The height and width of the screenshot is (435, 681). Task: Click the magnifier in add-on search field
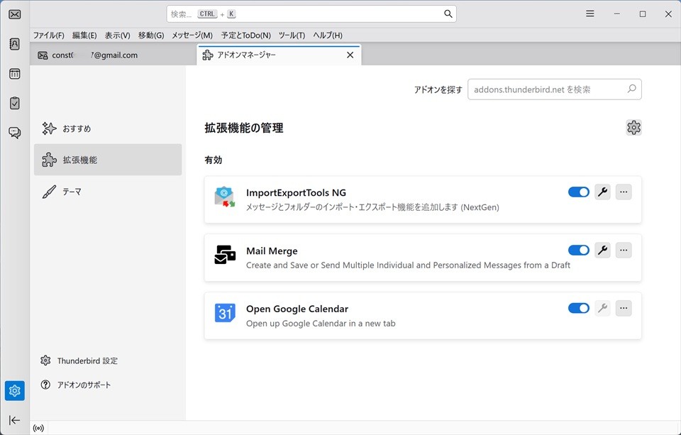pyautogui.click(x=631, y=89)
